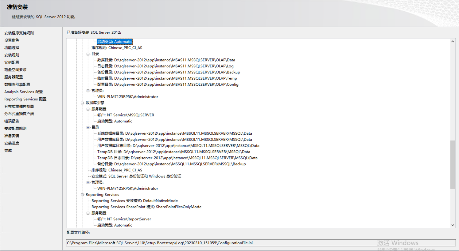The image size is (459, 251).
Task: Click the vertical scrollbar thumb
Action: point(453,164)
